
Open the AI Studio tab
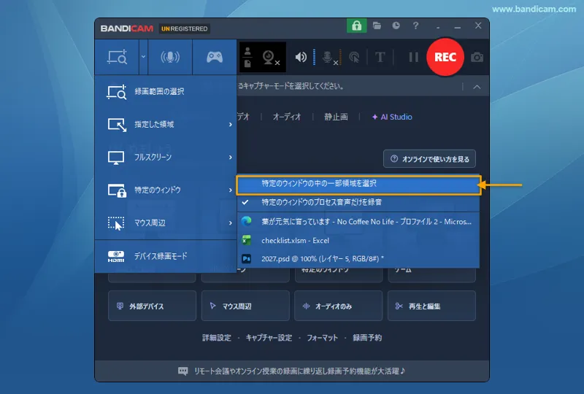392,117
